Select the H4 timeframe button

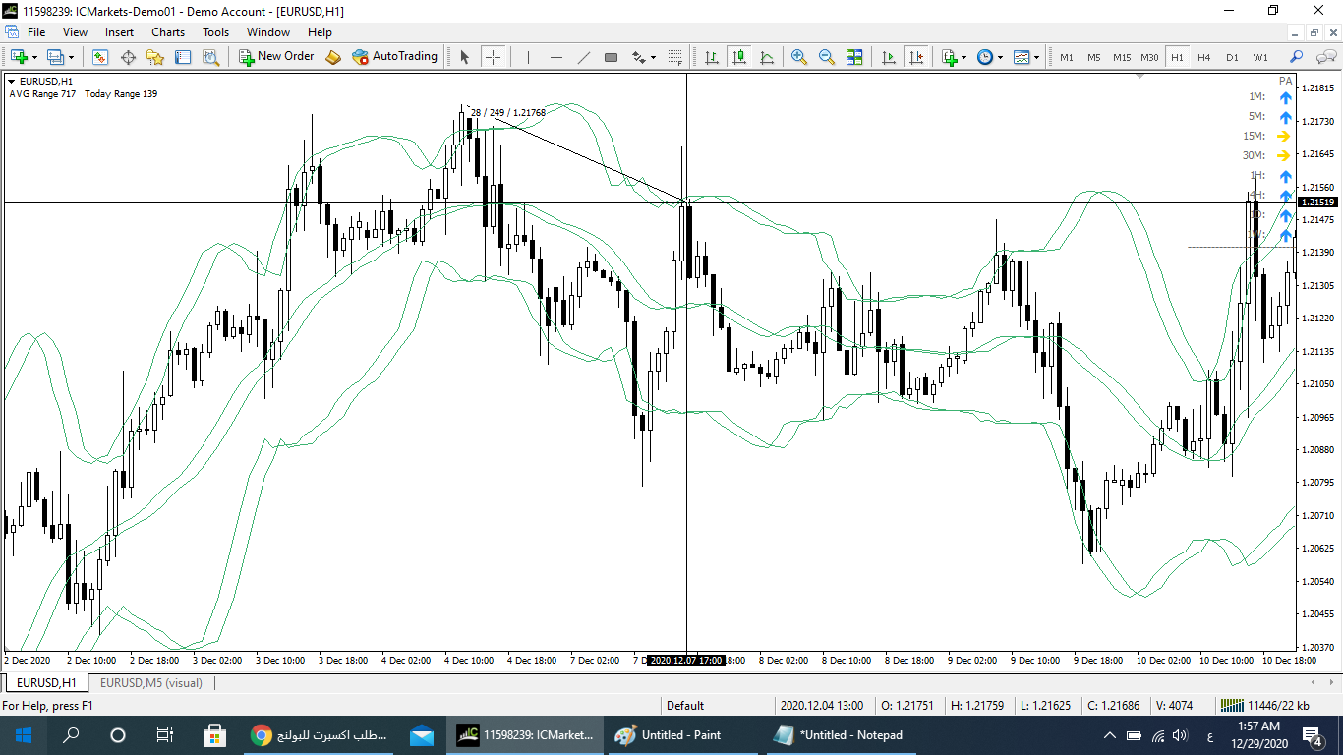(1203, 57)
